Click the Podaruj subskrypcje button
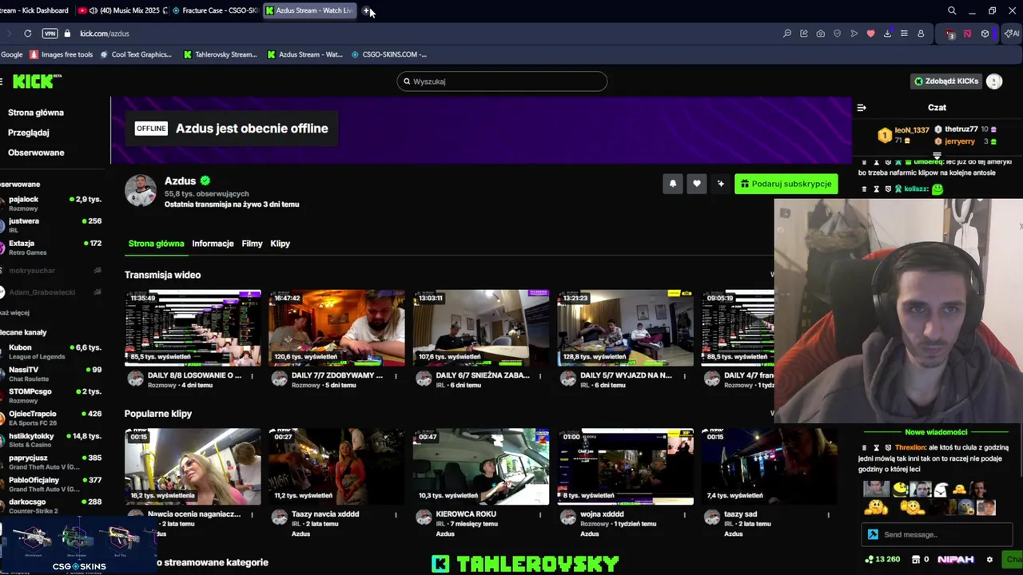 point(786,184)
